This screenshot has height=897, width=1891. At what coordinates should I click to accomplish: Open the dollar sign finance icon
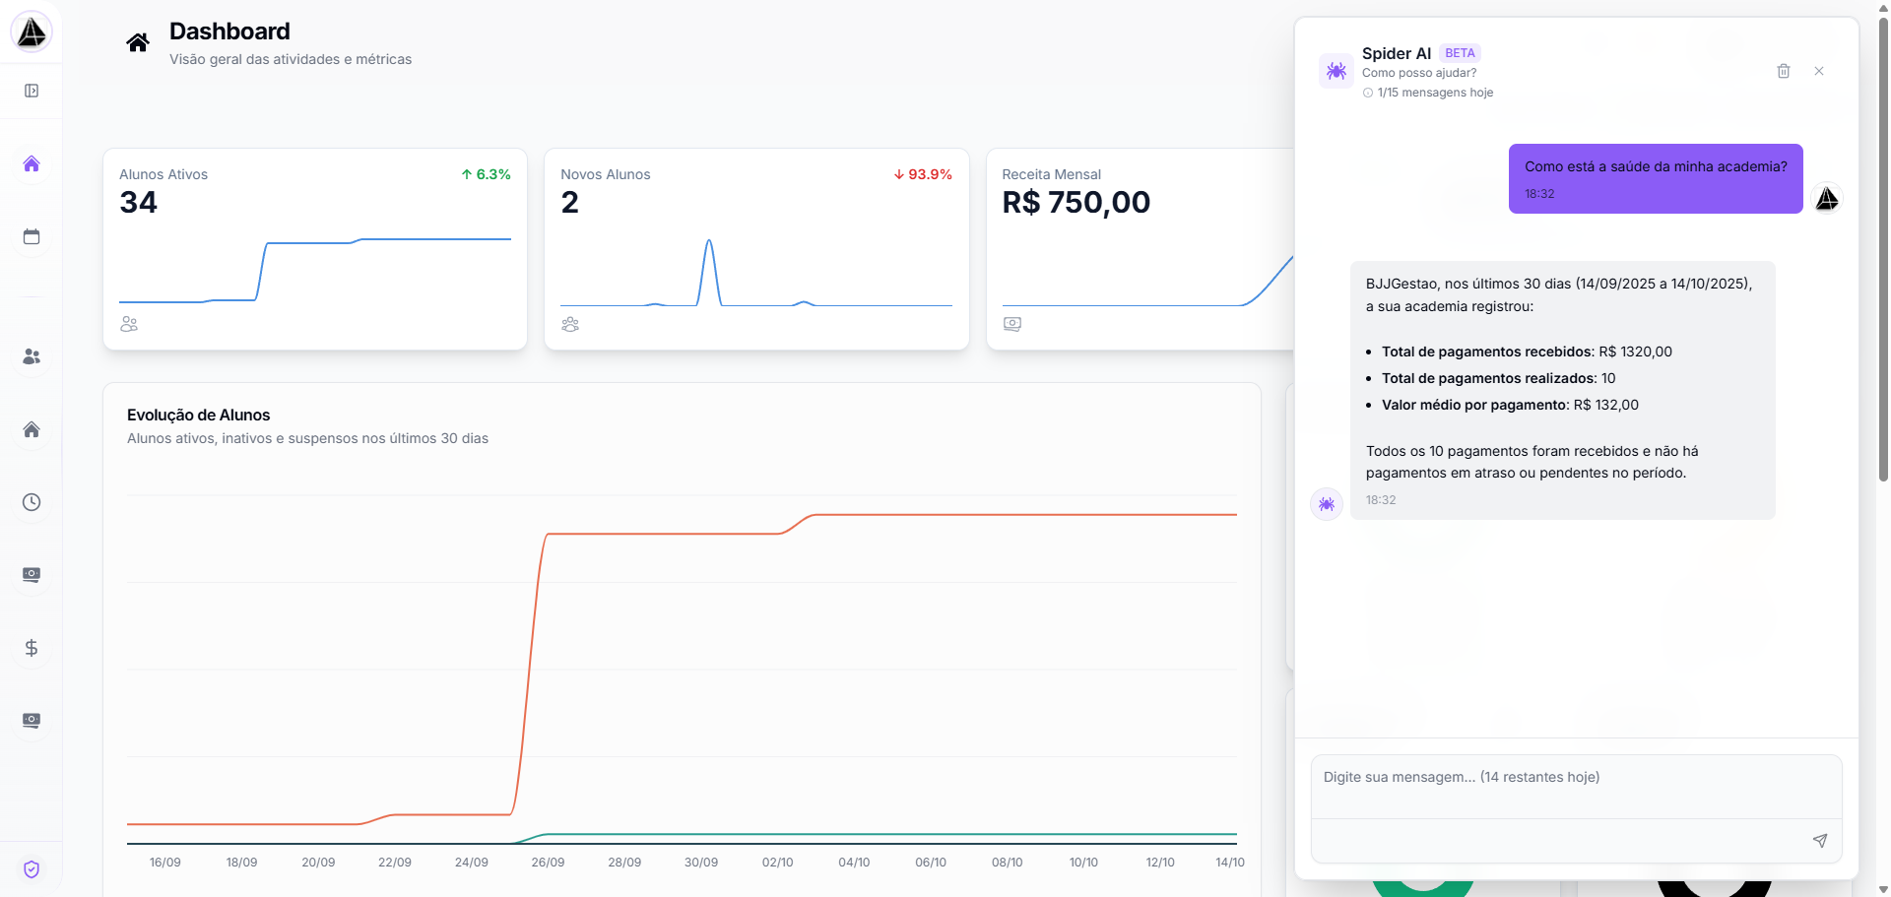(32, 648)
